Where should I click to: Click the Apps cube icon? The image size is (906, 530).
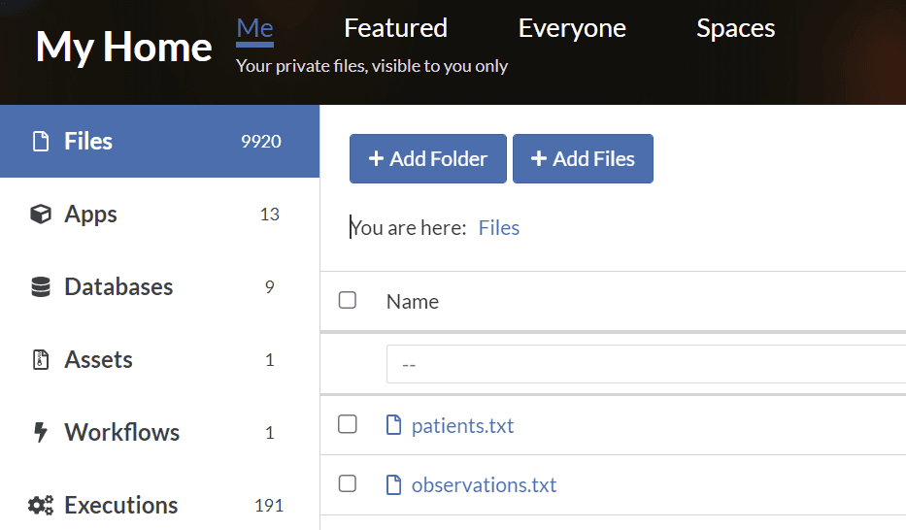click(41, 215)
